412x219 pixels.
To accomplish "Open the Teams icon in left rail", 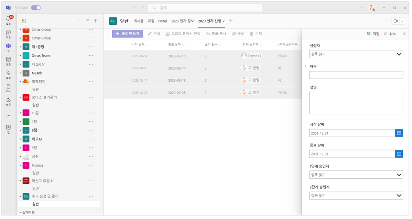I will pyautogui.click(x=8, y=46).
